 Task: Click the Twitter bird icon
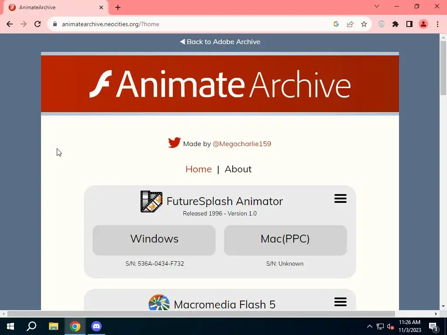coord(174,143)
